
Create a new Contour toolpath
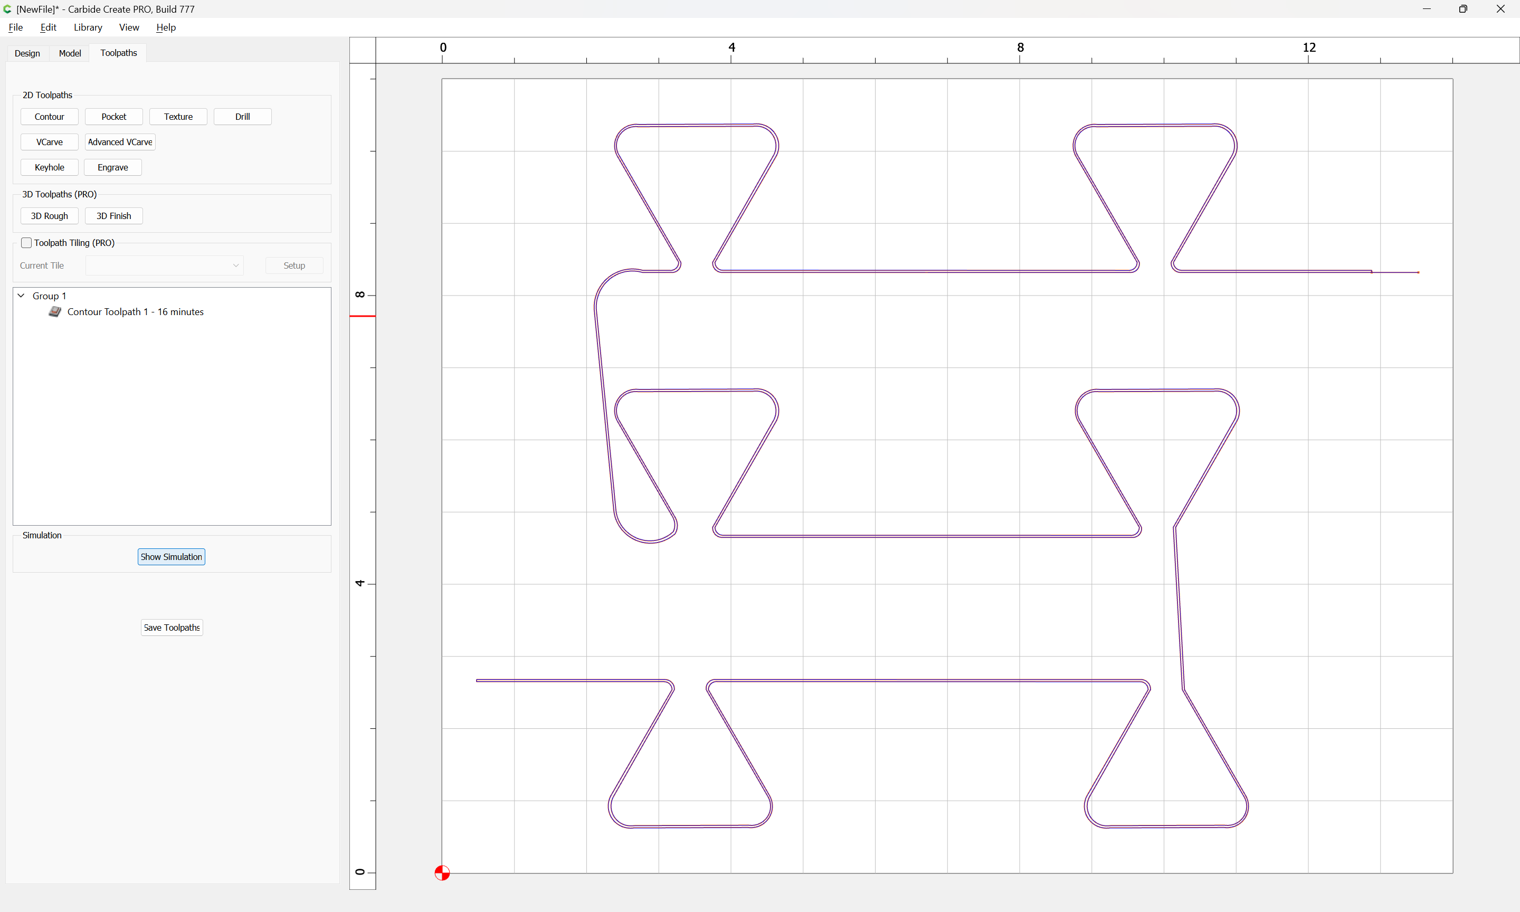pyautogui.click(x=49, y=117)
